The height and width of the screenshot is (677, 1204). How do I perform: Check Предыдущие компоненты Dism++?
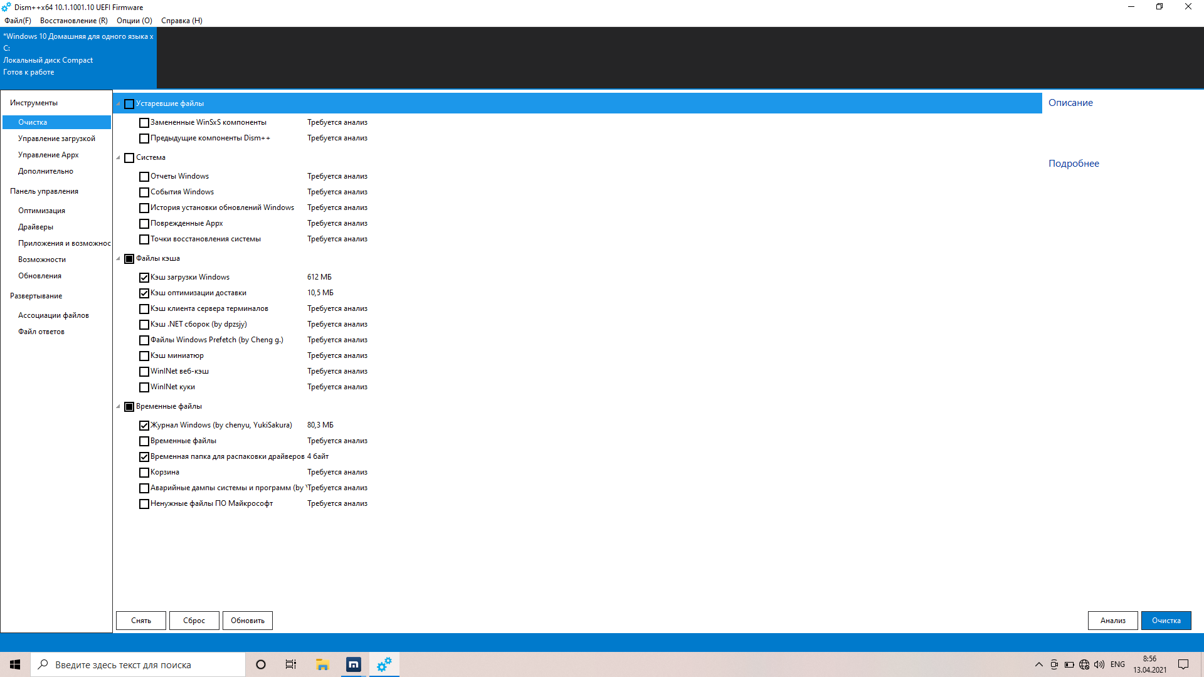tap(144, 139)
